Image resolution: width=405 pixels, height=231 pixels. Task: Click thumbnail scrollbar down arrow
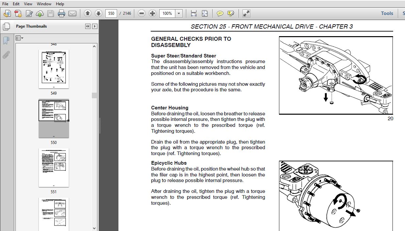[94, 228]
